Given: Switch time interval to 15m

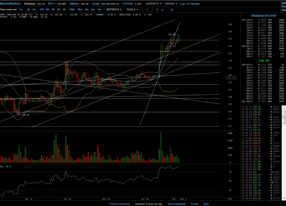Looking at the screenshot, I should 80,10.
